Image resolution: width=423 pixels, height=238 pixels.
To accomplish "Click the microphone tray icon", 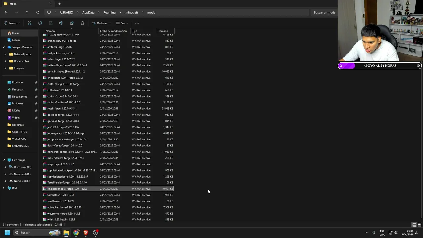I will pyautogui.click(x=374, y=233).
